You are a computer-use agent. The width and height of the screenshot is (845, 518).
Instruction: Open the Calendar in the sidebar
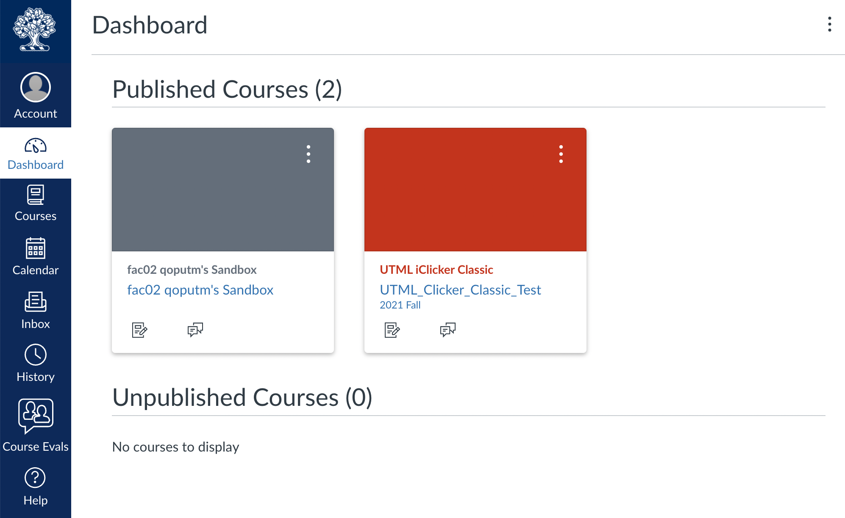[x=36, y=256]
